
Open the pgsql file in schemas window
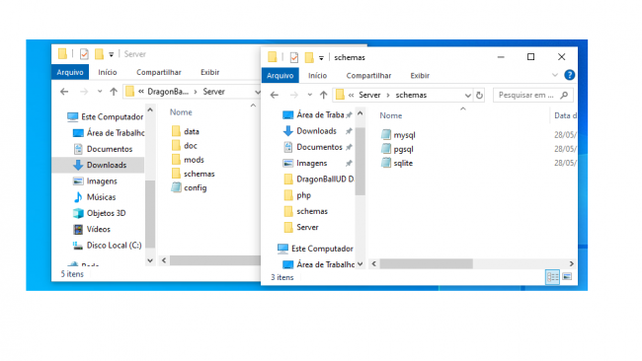tap(397, 149)
